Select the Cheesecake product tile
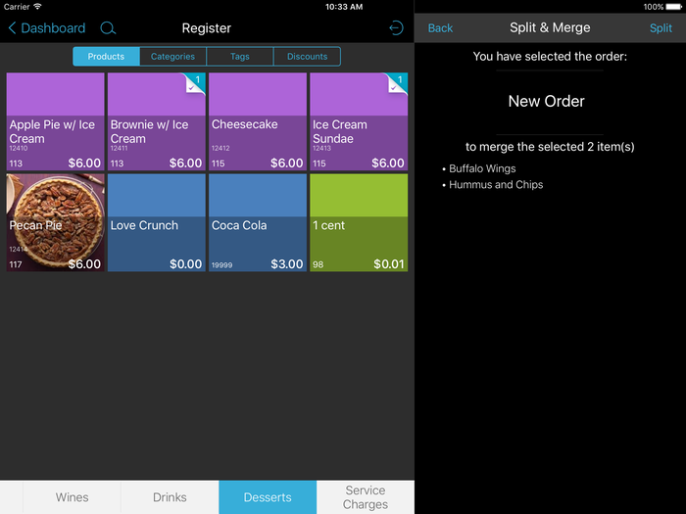This screenshot has height=514, width=686. coord(258,121)
